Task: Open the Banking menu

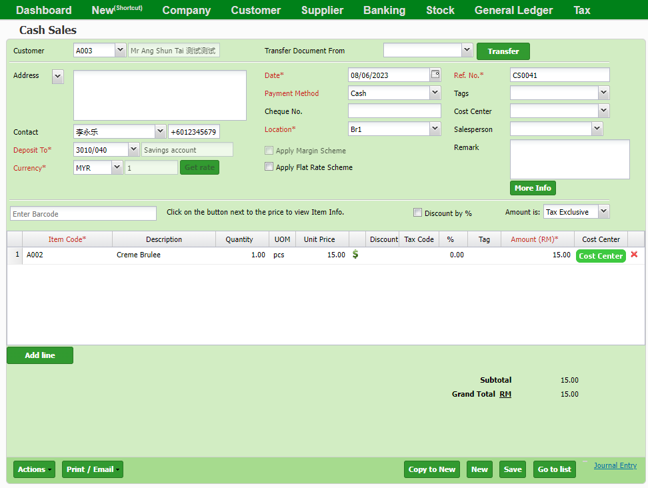Action: tap(384, 10)
